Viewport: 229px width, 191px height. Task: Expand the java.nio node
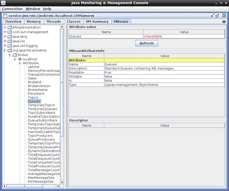[x=5, y=41]
